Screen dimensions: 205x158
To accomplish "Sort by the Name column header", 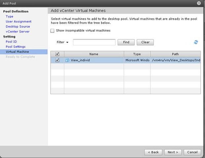I will [94, 54].
